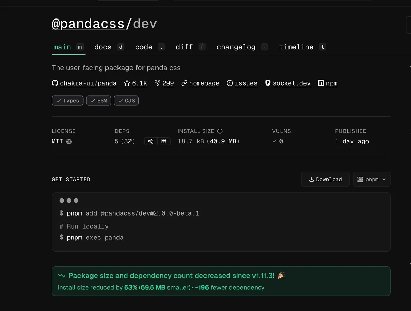Screen dimensions: 411x311
Task: Click the vulnerabilities checkmark icon
Action: [x=274, y=141]
